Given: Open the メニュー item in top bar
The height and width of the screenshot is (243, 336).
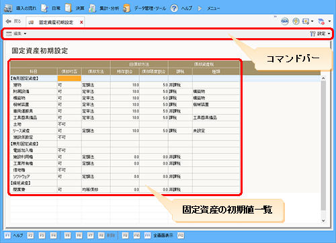Looking at the screenshot, I should click(213, 8).
